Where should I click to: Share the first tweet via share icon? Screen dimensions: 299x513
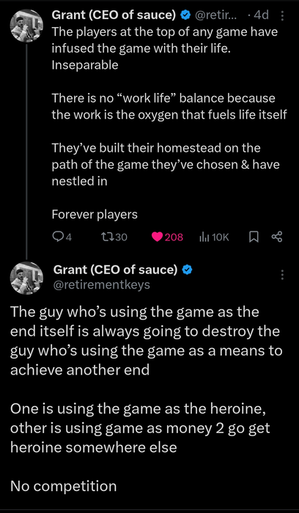(277, 237)
